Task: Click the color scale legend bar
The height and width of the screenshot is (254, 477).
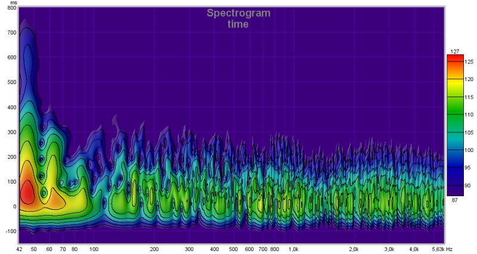Action: (455, 125)
